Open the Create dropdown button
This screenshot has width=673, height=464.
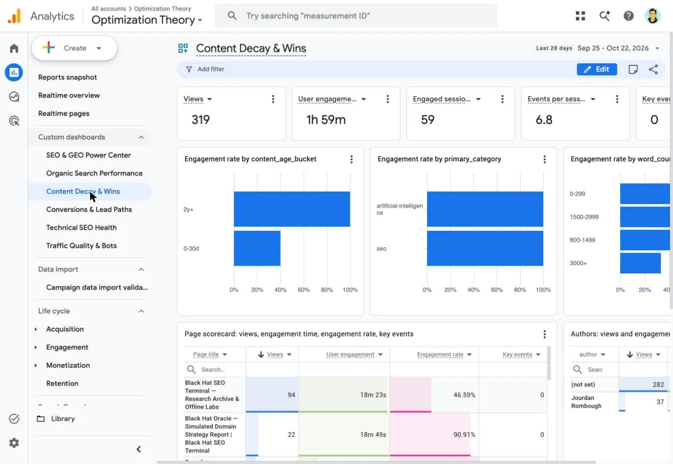click(x=74, y=48)
